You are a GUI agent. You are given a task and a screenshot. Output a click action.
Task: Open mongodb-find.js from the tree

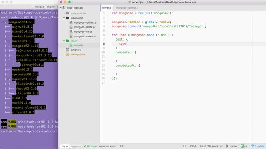(83, 31)
